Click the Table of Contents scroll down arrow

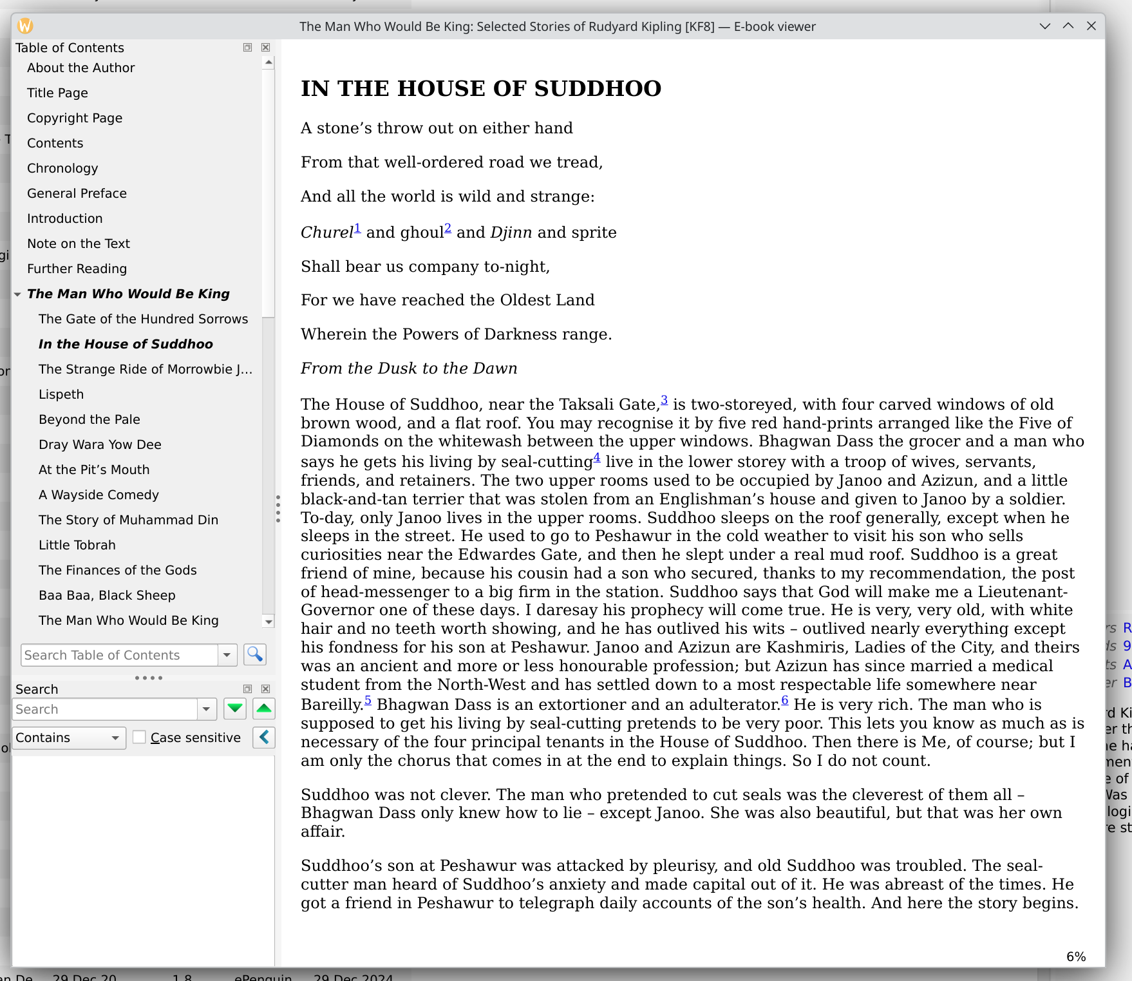[269, 622]
